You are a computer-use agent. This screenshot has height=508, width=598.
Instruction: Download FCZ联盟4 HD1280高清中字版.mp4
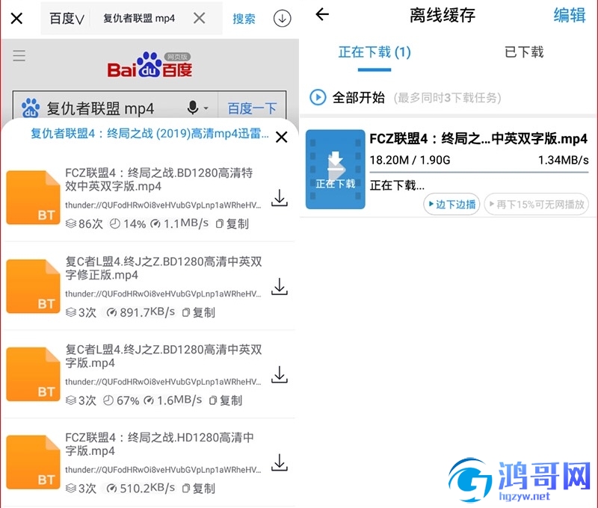point(280,462)
